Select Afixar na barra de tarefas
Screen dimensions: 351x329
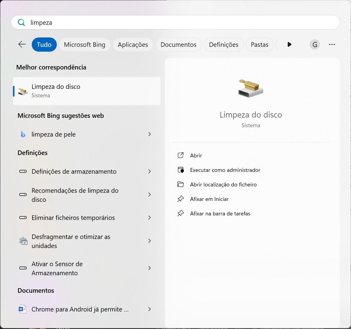coord(220,214)
